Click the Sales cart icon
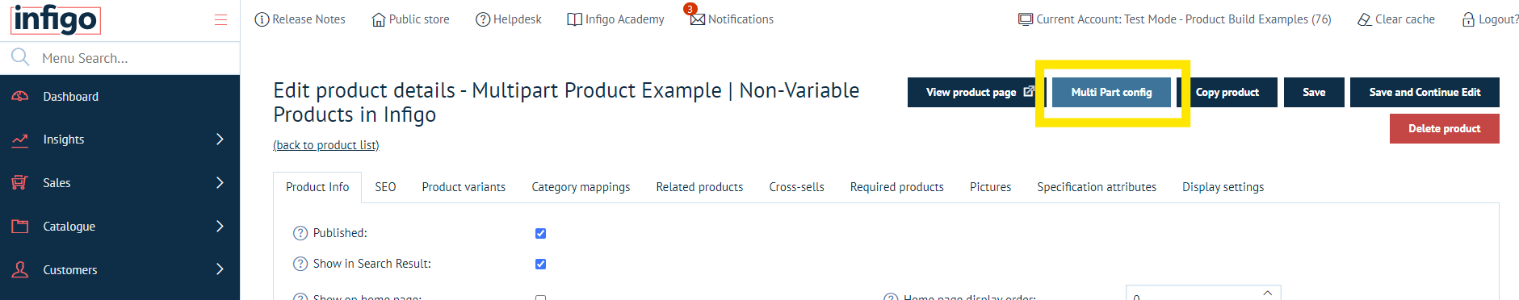1519x300 pixels. pyautogui.click(x=20, y=183)
